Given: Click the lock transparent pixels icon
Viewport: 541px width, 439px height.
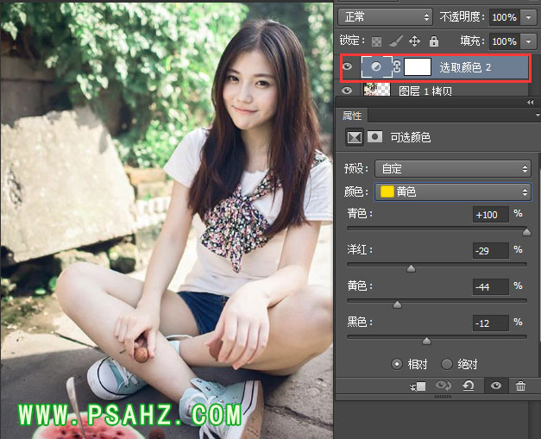Looking at the screenshot, I should point(375,41).
